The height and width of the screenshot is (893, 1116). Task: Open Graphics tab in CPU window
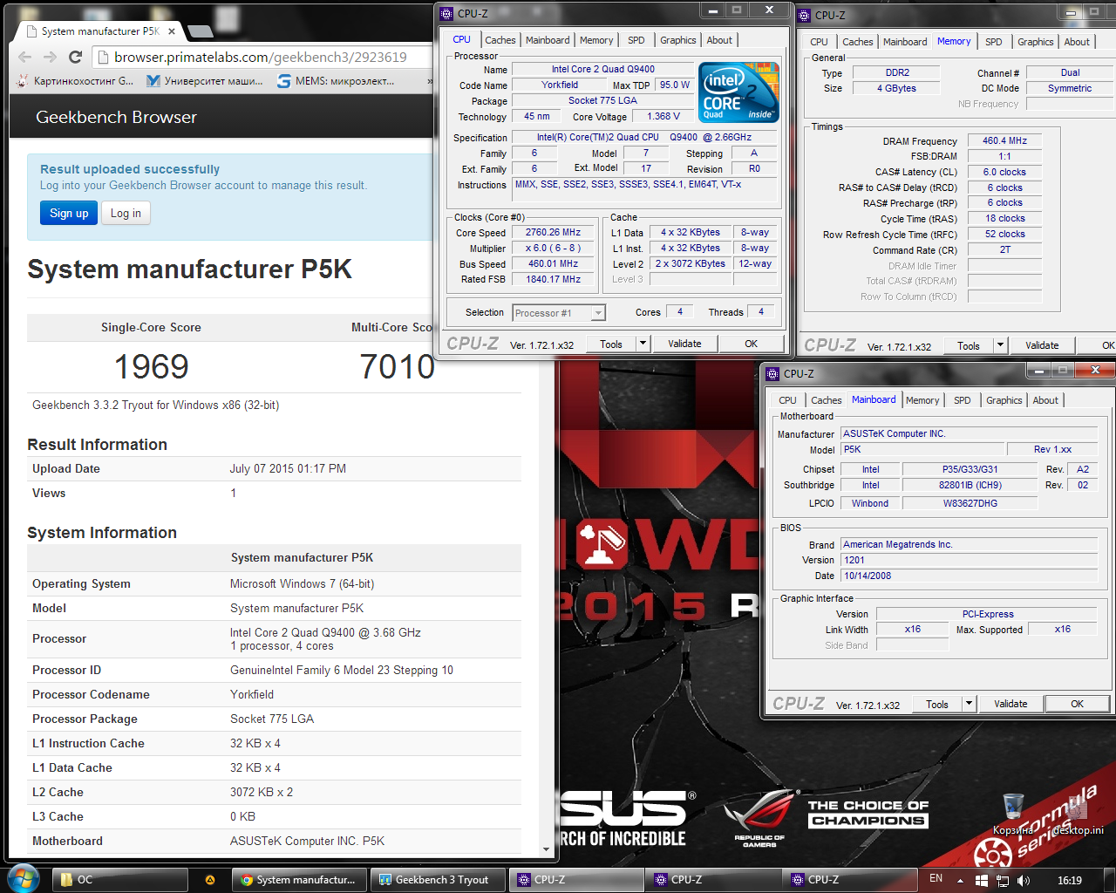click(677, 40)
